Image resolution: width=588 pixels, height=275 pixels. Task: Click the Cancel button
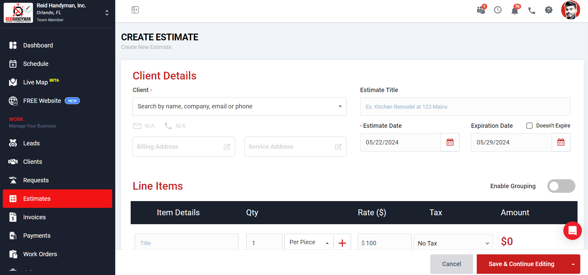(451, 264)
